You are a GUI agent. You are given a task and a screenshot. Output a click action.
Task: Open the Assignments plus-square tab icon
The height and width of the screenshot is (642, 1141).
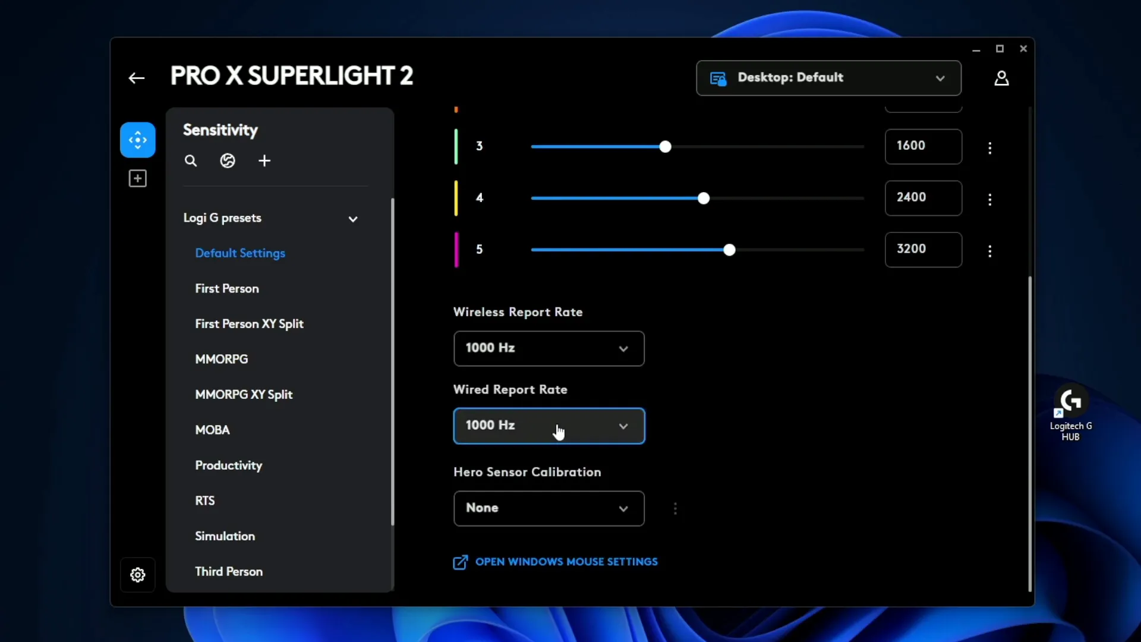138,178
